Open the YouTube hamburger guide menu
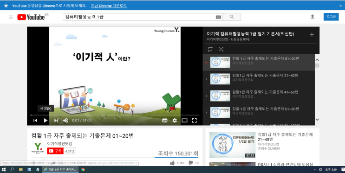 [x=11, y=17]
